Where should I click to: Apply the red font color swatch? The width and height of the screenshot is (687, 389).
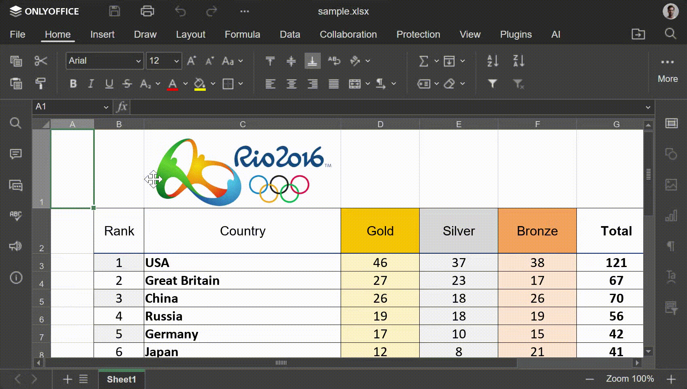pos(173,84)
